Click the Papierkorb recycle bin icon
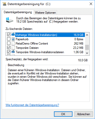 [13, 39]
